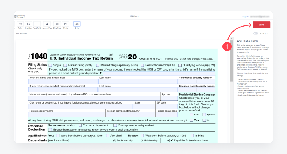Open the field Order tool

point(77,24)
